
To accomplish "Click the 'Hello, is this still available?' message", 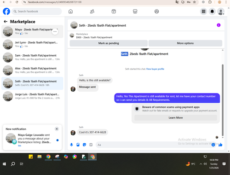I will [95, 80].
